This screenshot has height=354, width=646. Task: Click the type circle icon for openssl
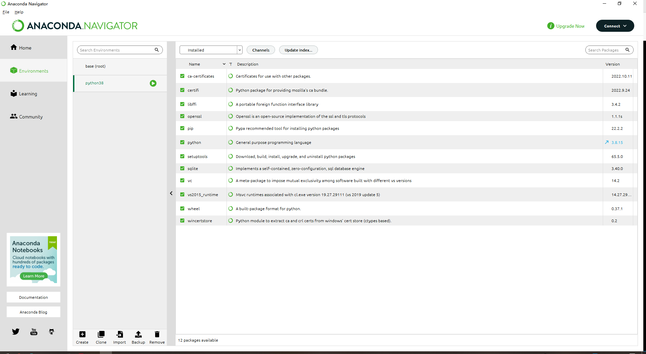click(231, 116)
